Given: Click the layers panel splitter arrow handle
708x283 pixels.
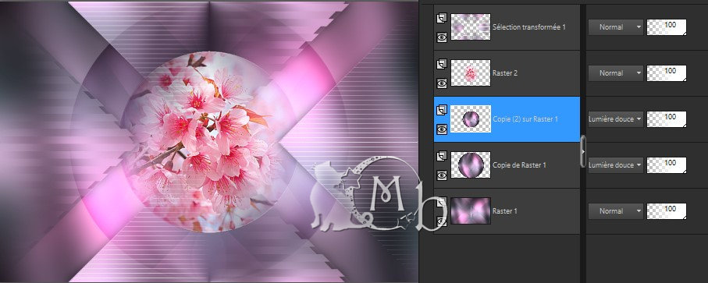Looking at the screenshot, I should 583,151.
